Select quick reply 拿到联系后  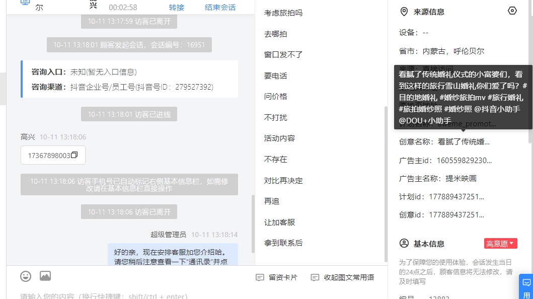click(x=283, y=243)
